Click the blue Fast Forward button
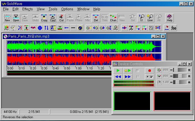This screenshot has width=195, height=121. coord(128,77)
